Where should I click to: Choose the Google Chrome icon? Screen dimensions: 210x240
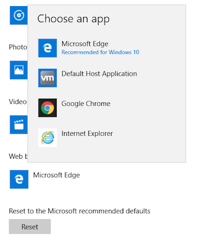click(x=48, y=108)
